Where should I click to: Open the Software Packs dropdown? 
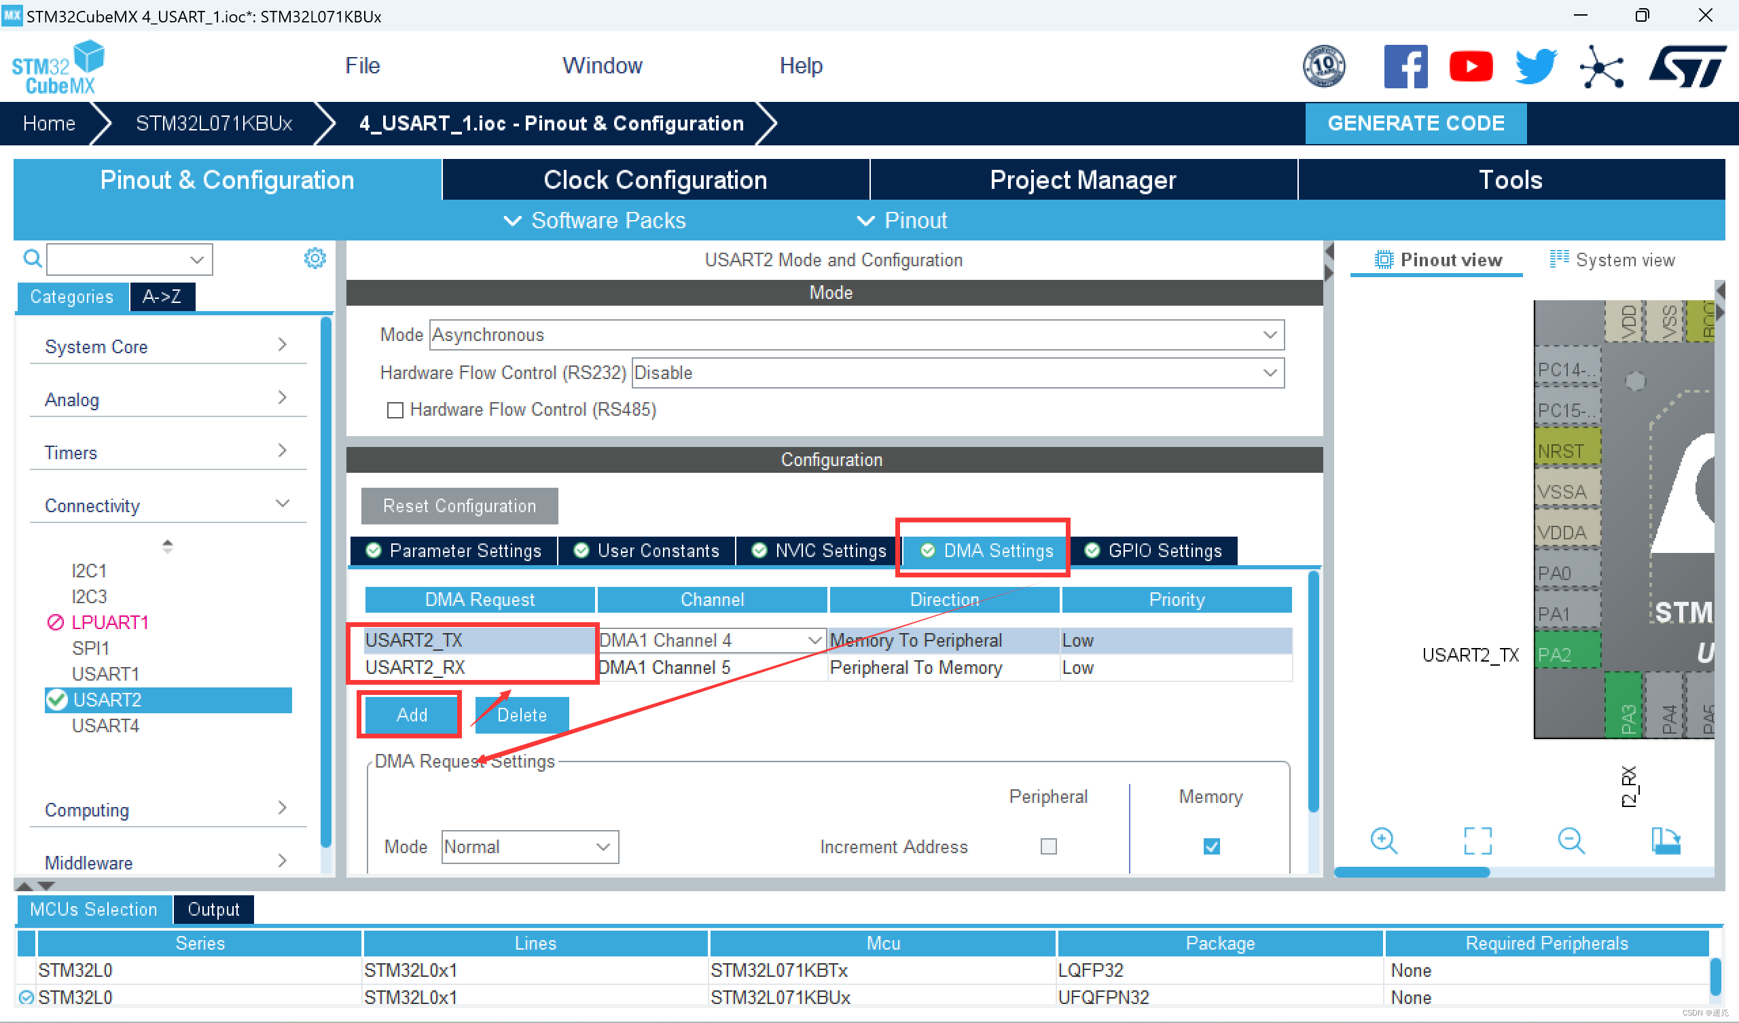[x=595, y=220]
